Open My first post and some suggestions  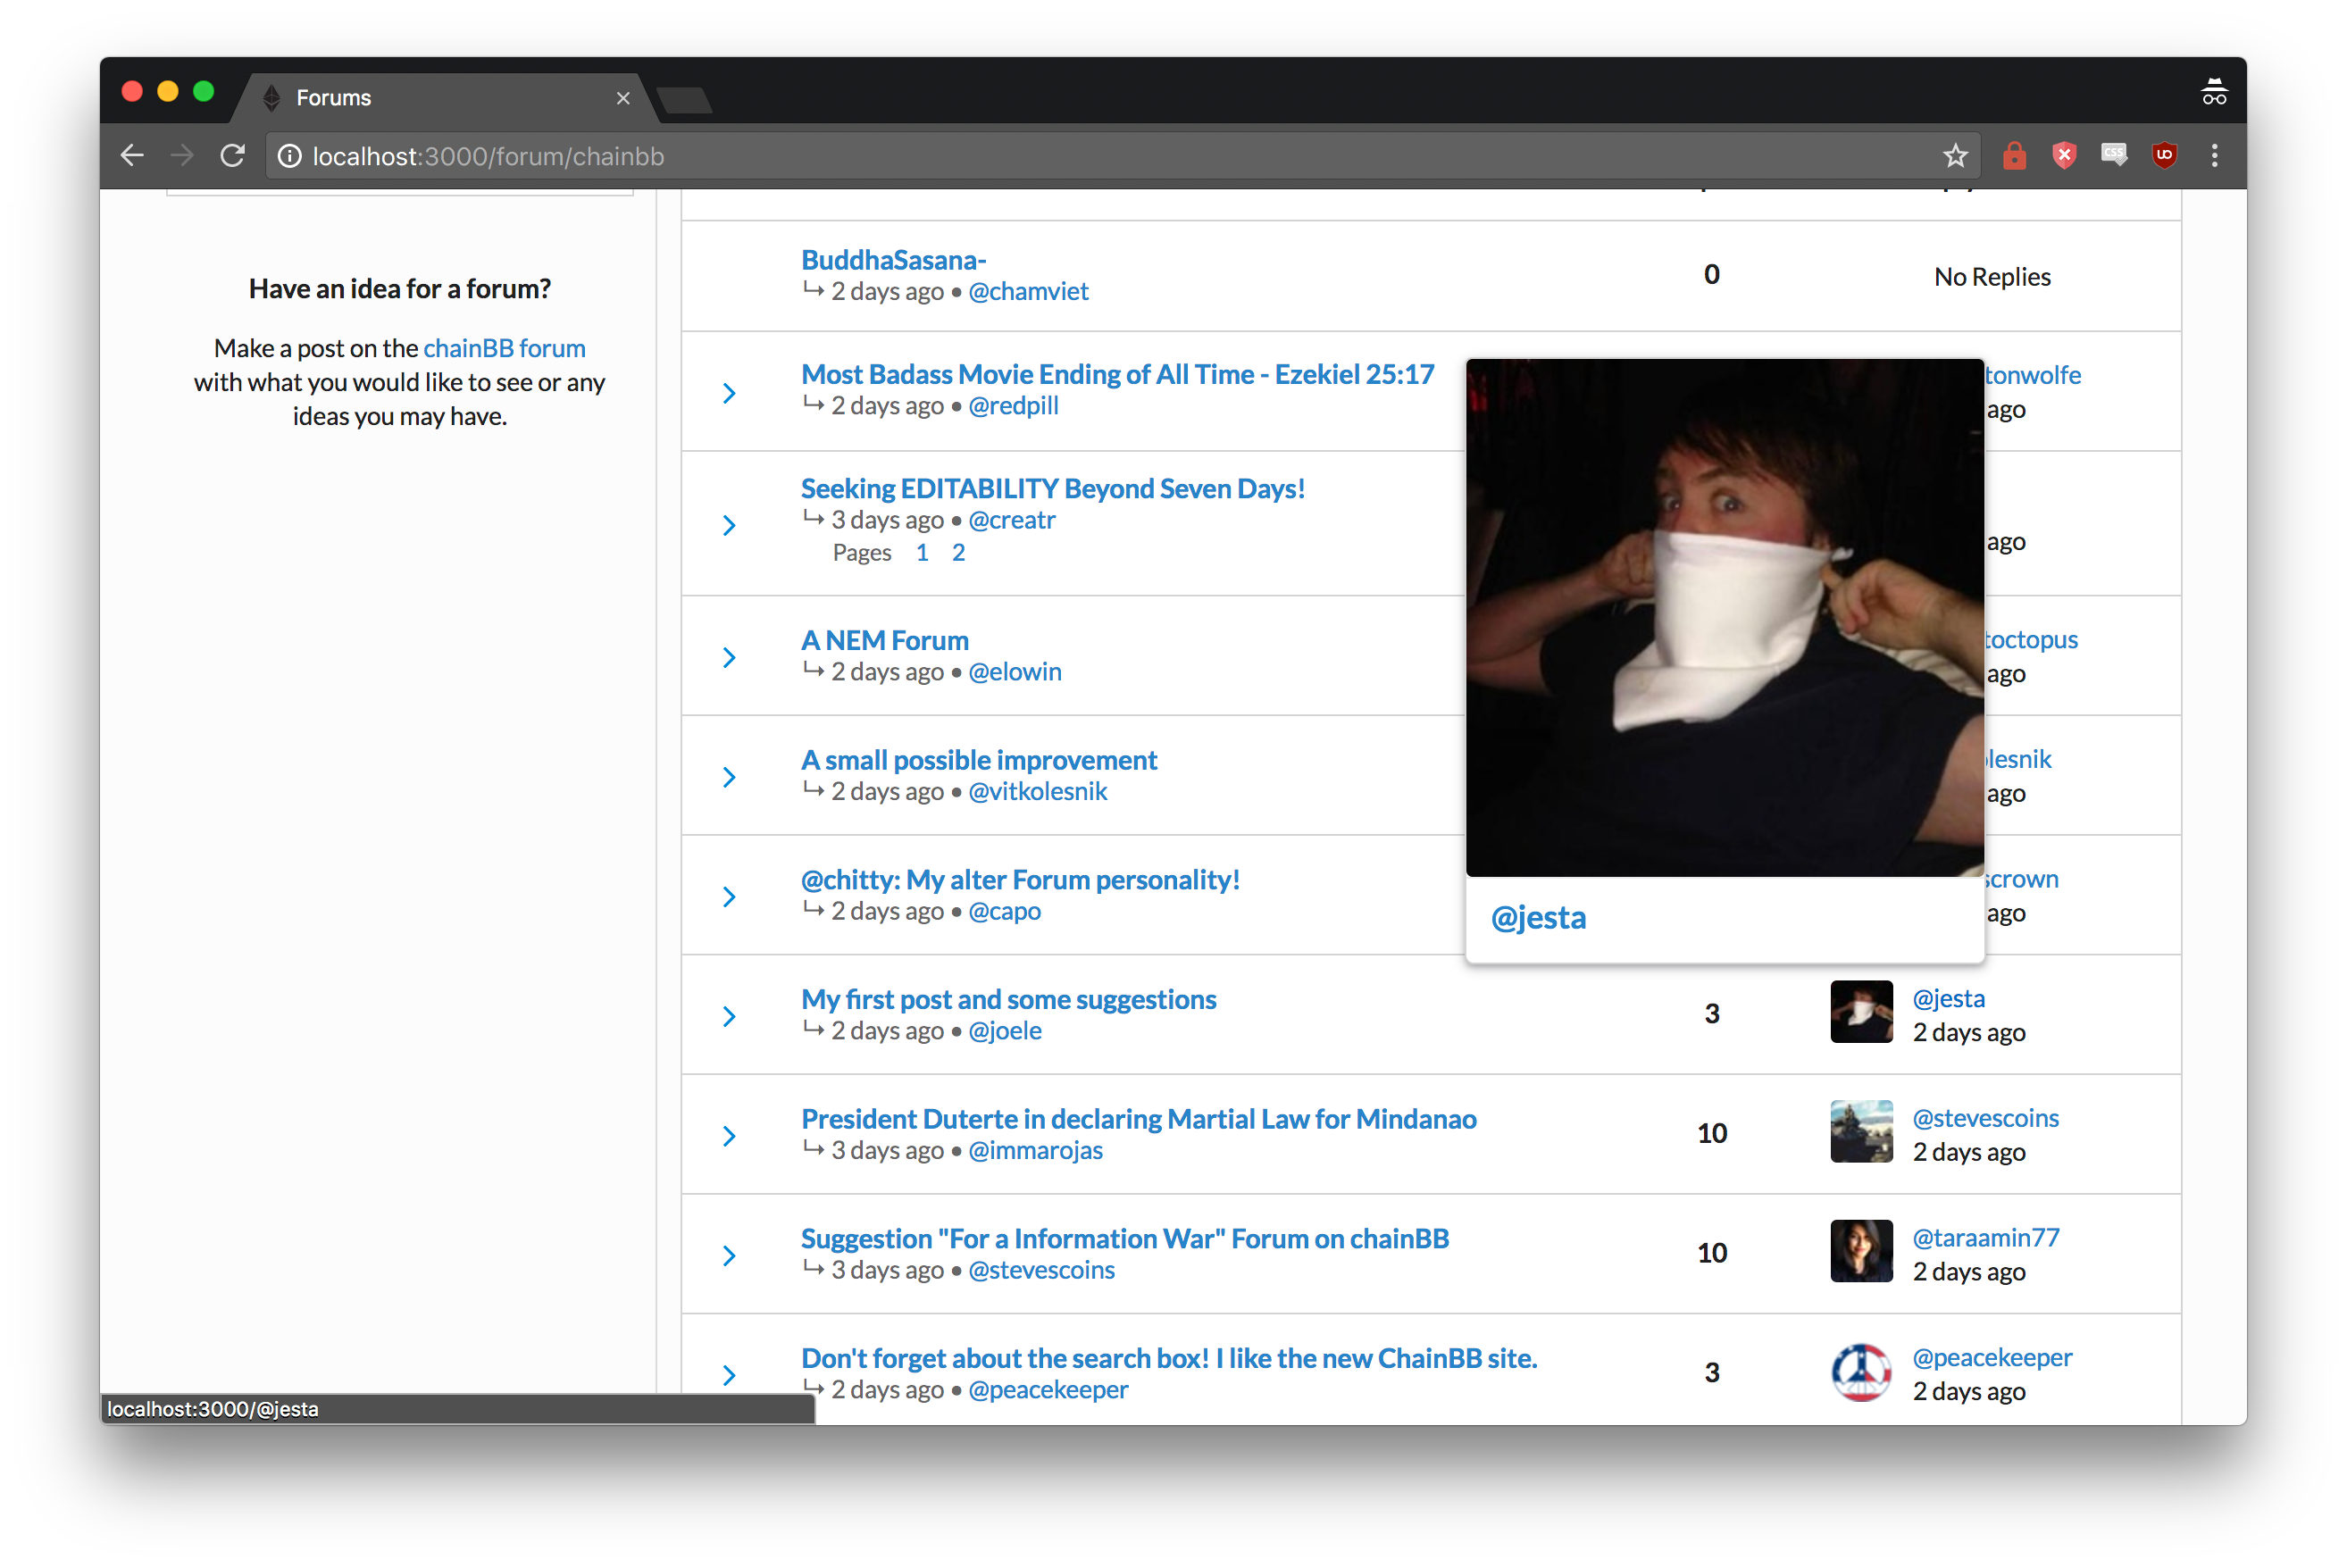coord(1008,999)
